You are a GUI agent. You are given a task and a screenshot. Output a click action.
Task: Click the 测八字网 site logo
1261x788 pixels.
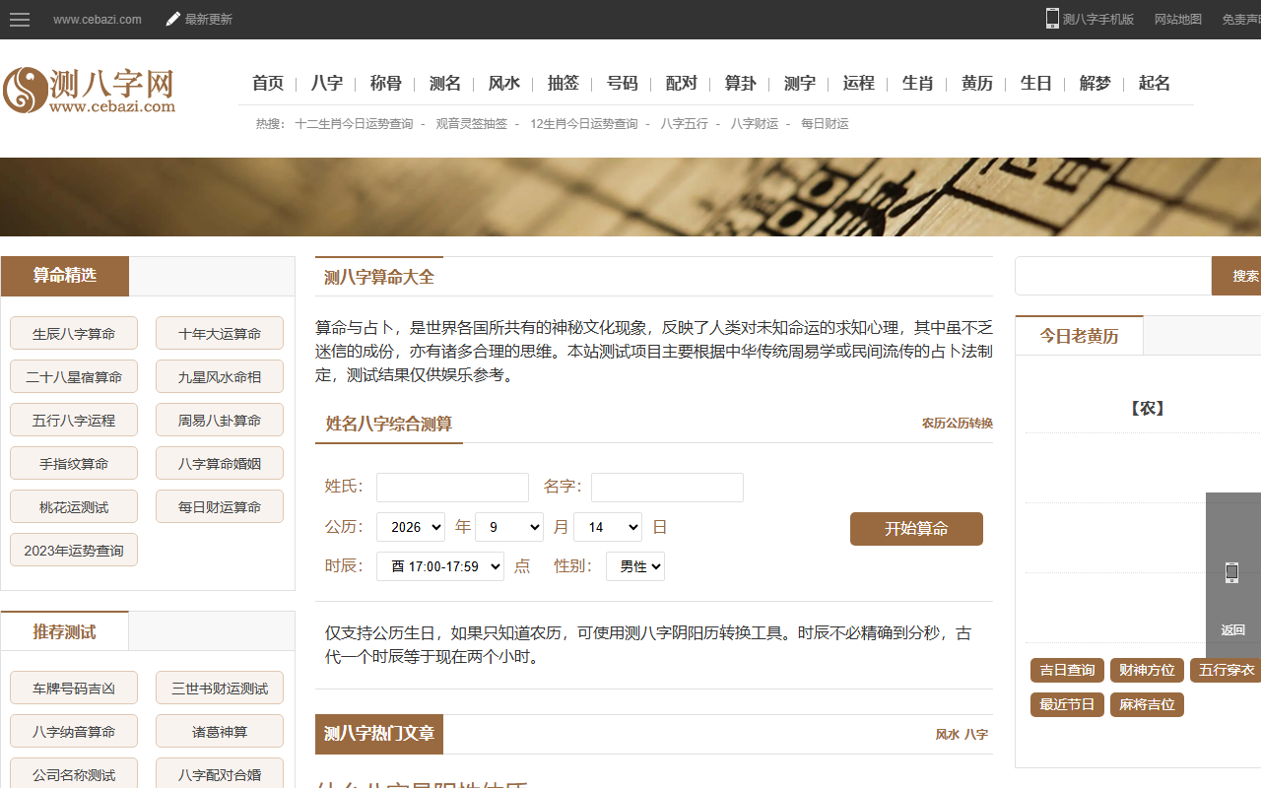(89, 90)
